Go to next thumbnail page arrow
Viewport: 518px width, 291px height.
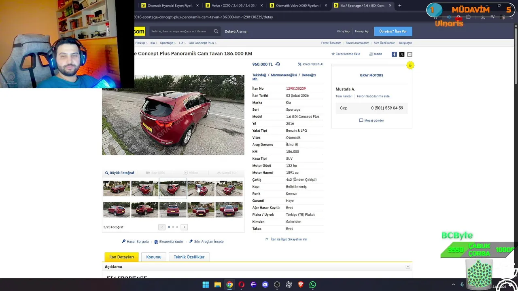click(x=184, y=227)
